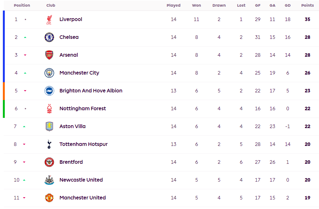Click Chelsea's green up-movement arrow
The image size is (319, 209).
click(x=25, y=37)
